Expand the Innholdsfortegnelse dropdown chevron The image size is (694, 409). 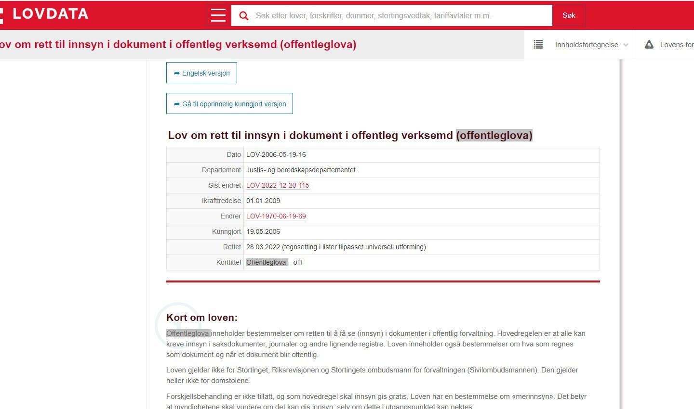coord(626,45)
